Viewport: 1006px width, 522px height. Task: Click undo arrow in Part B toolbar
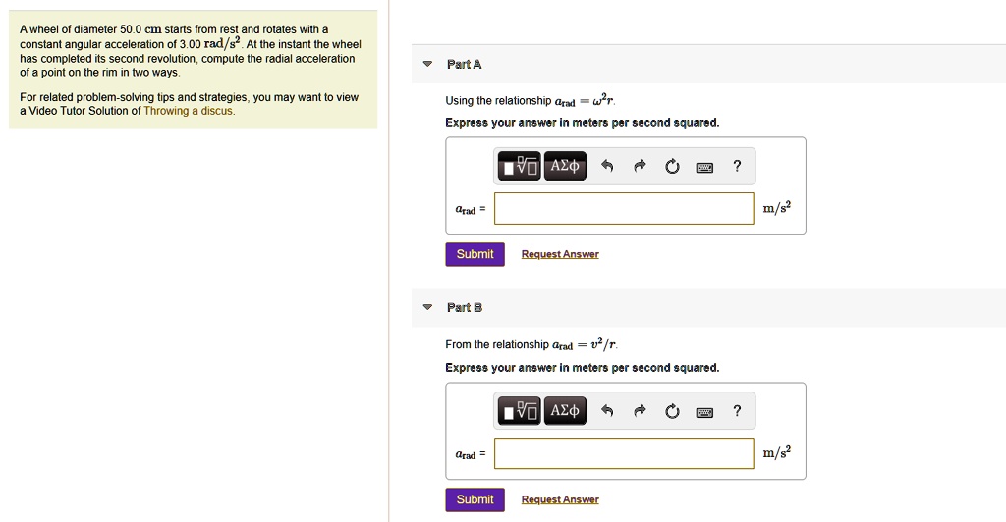608,412
